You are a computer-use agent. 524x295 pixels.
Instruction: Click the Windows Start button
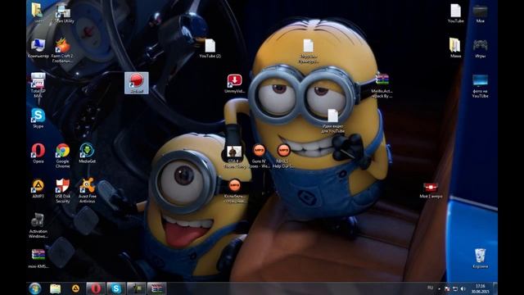pos(34,288)
